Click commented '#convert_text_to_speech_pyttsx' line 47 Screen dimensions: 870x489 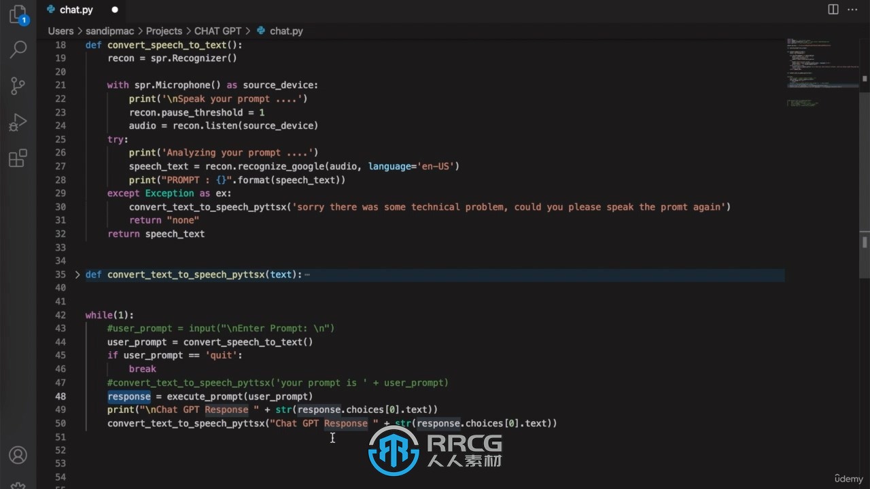tap(278, 382)
